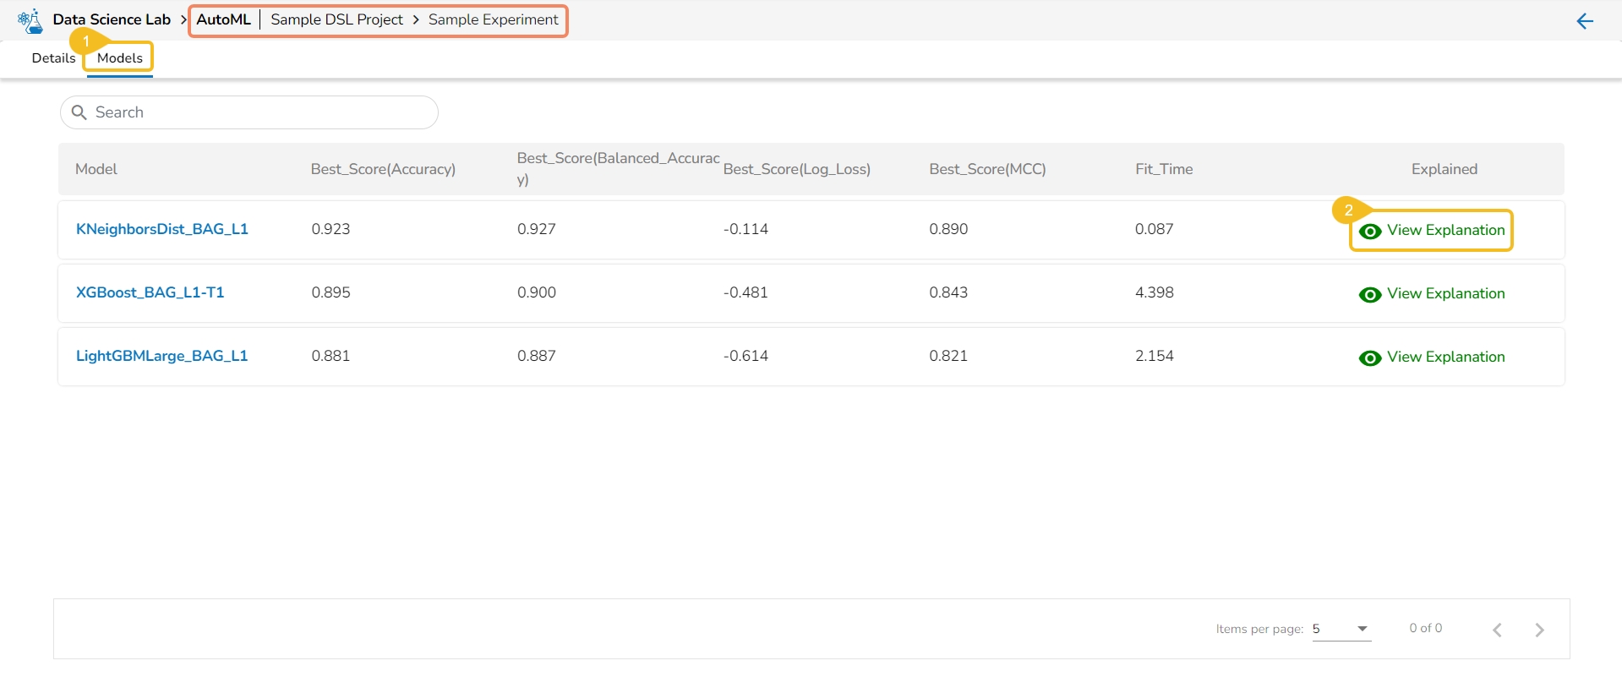View Explanation text for LightGBMLarge_BAG_L1
The height and width of the screenshot is (677, 1622).
click(x=1445, y=357)
